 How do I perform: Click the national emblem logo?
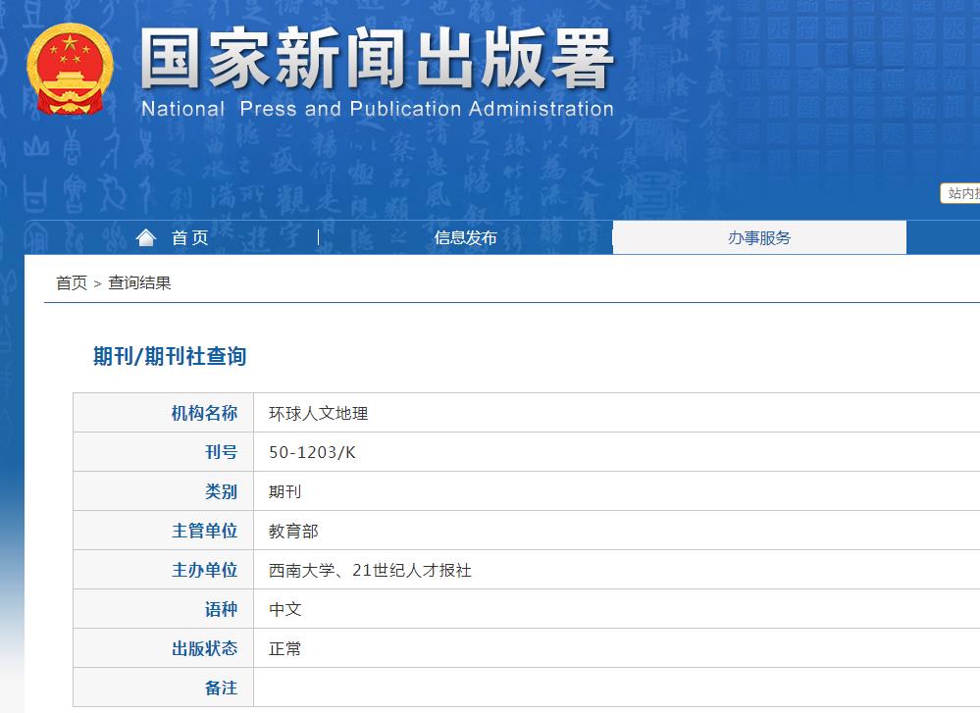70,71
